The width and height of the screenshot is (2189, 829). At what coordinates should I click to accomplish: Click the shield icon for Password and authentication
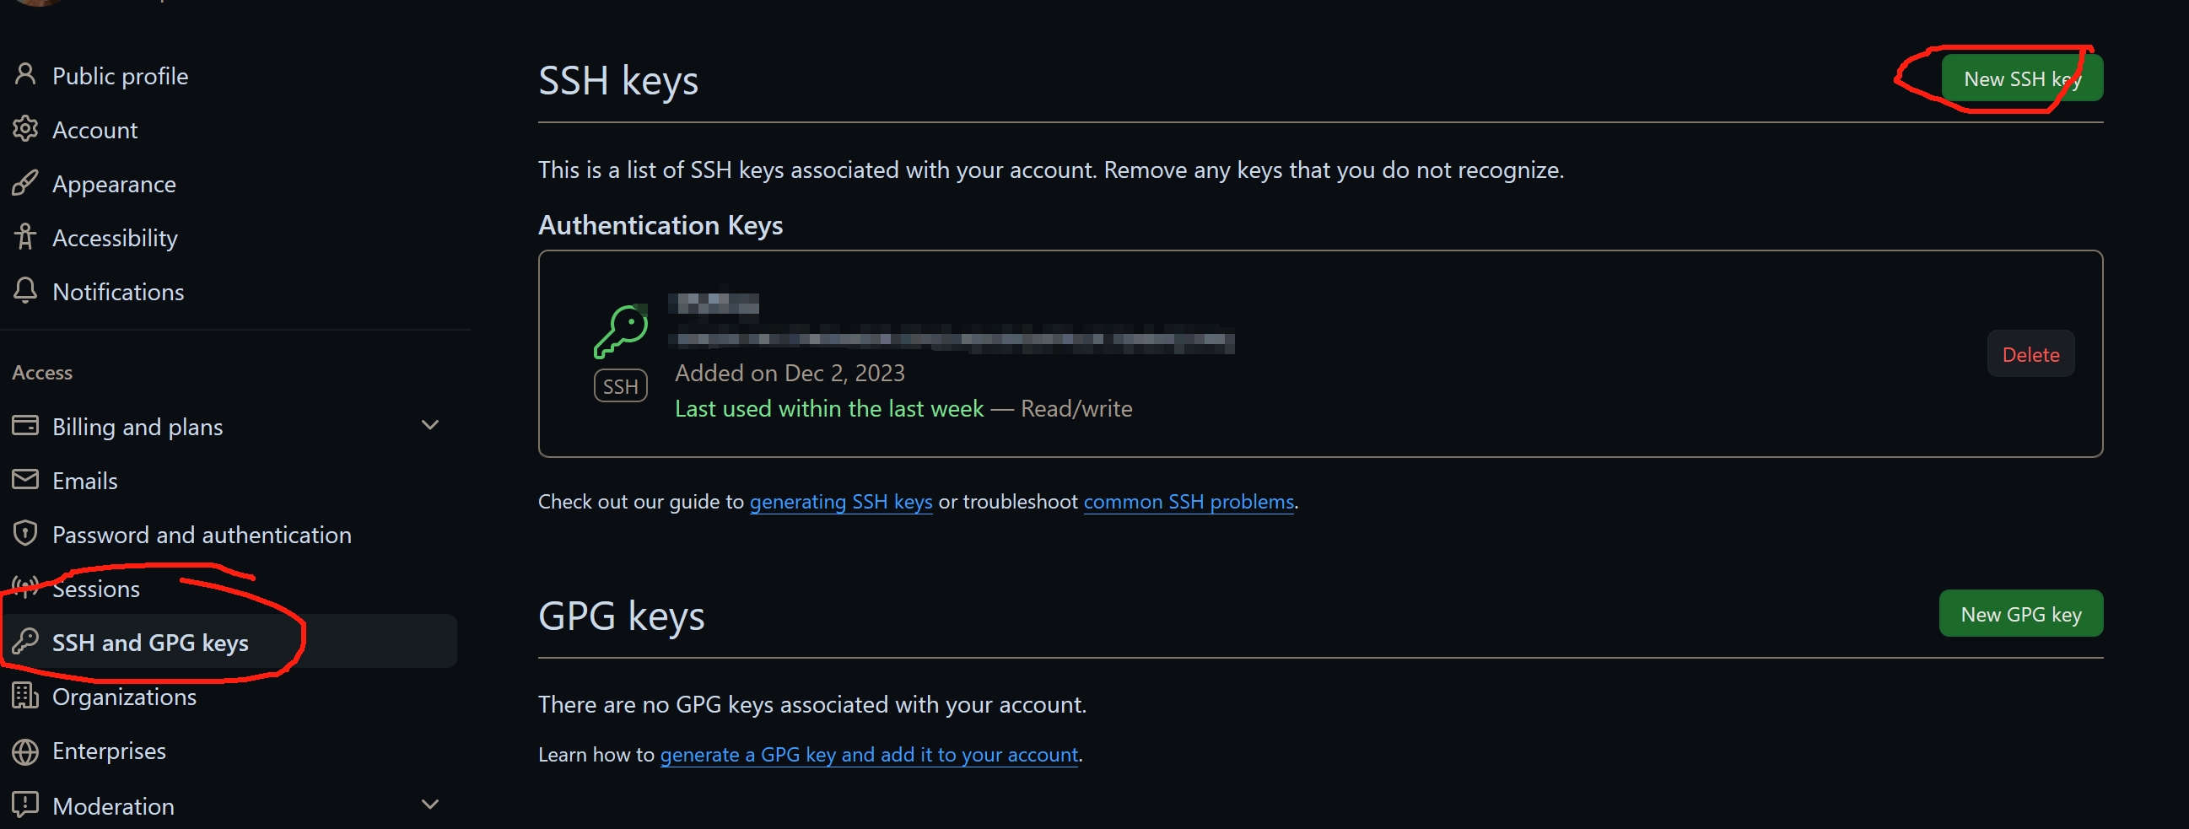click(x=25, y=534)
